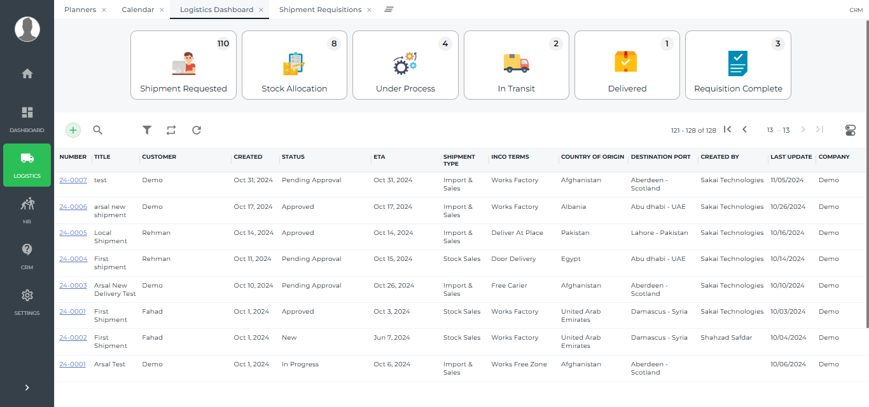Open the search magnifier icon
869x407 pixels.
click(x=98, y=130)
